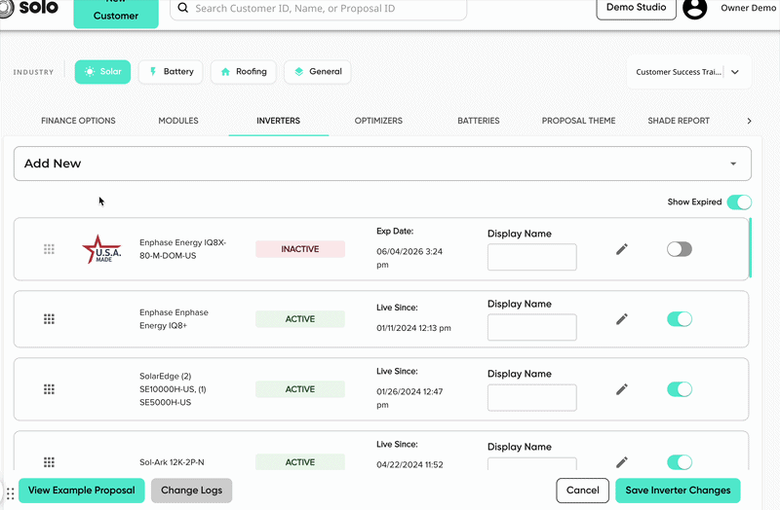Click the search magnifier icon
The width and height of the screenshot is (780, 510).
coord(183,8)
